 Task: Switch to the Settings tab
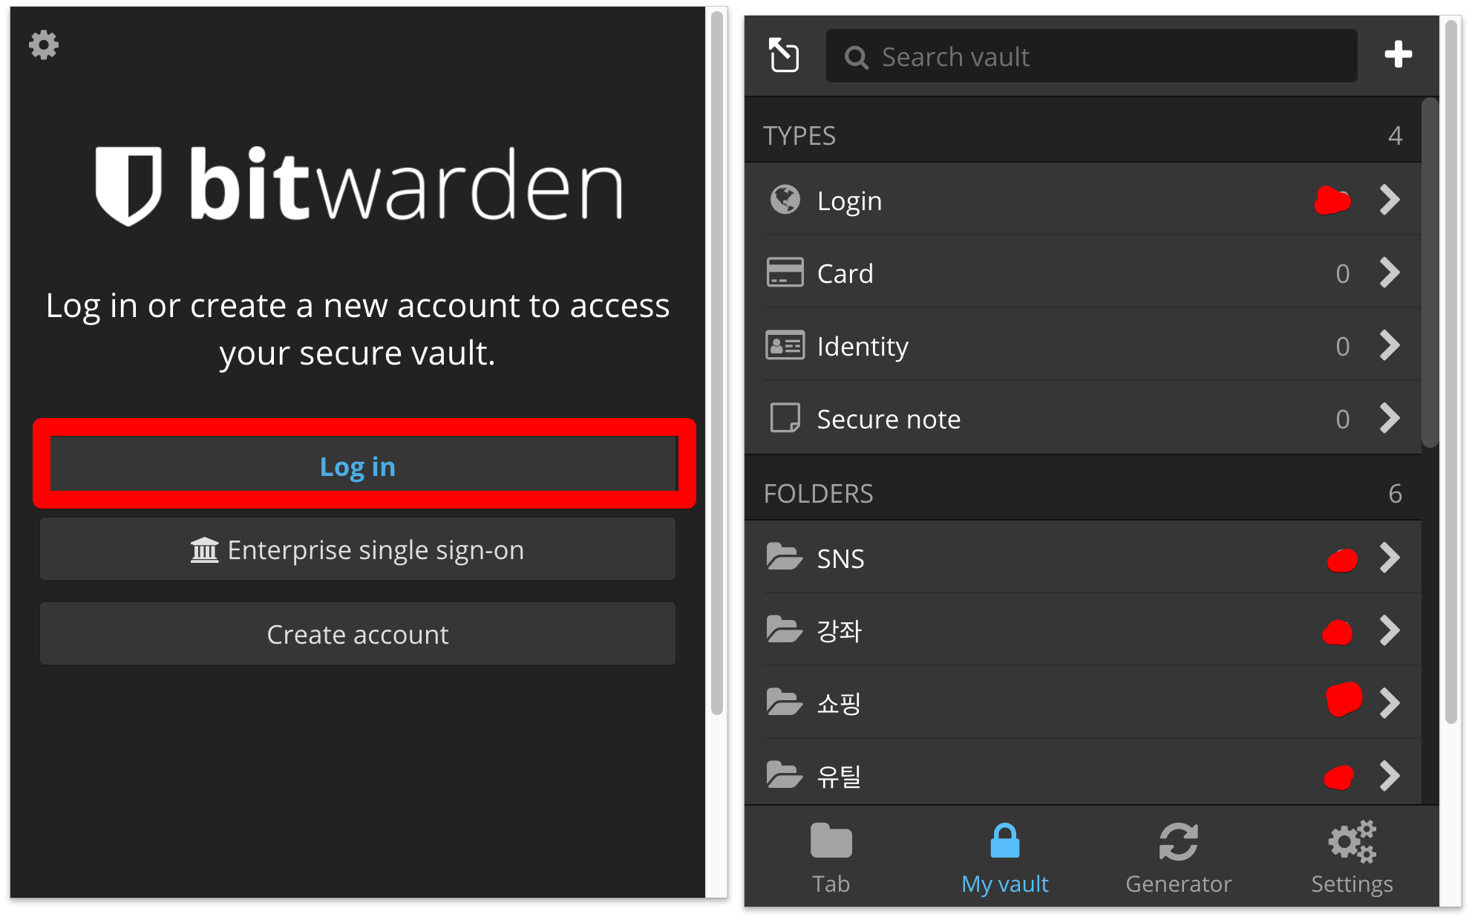1352,858
